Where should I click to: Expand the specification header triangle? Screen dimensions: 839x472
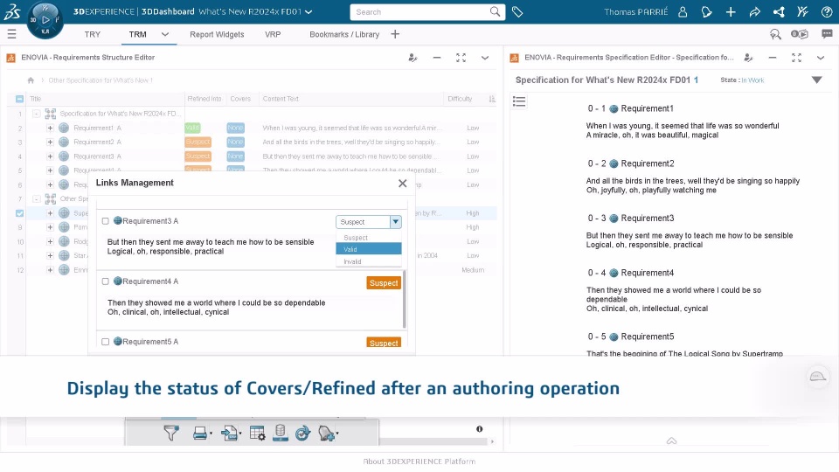click(816, 80)
